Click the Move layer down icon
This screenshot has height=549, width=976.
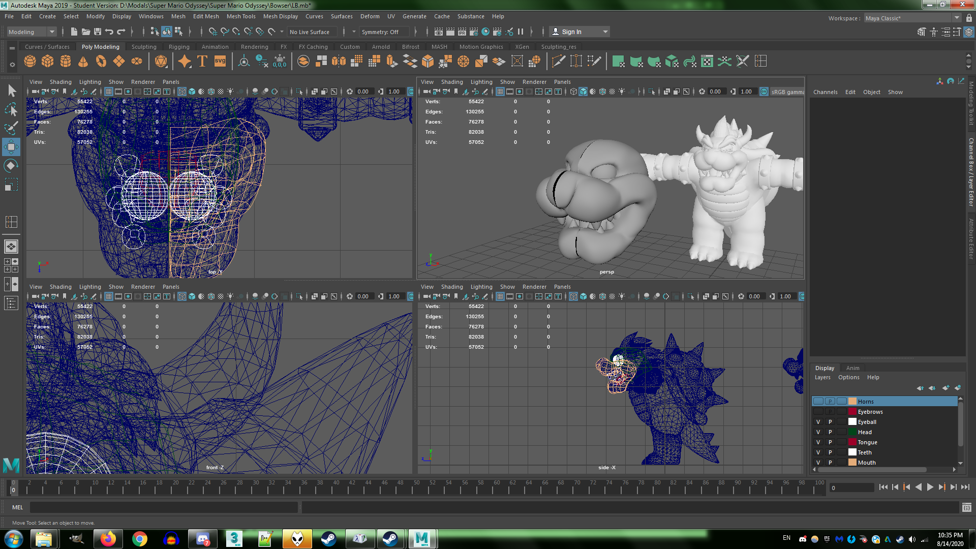point(932,388)
